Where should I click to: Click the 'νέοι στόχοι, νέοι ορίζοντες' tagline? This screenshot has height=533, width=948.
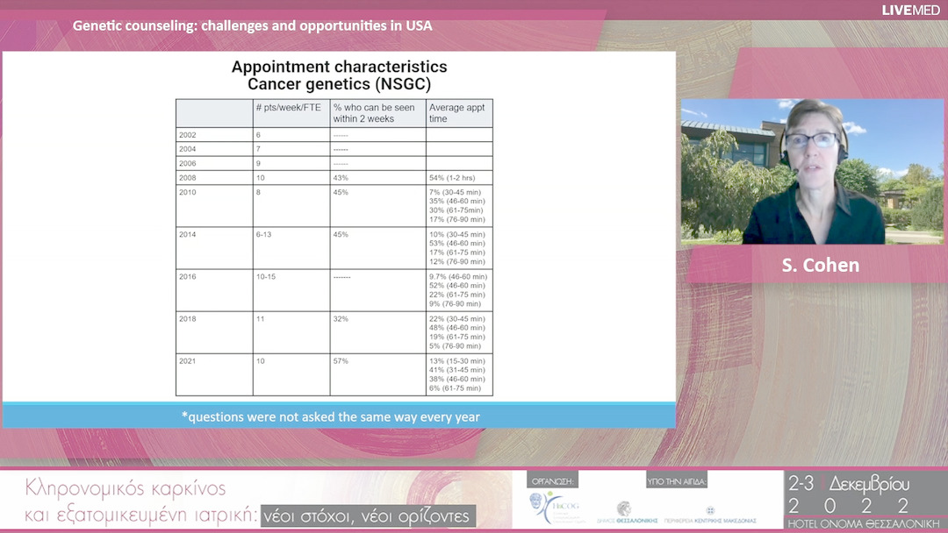(368, 516)
